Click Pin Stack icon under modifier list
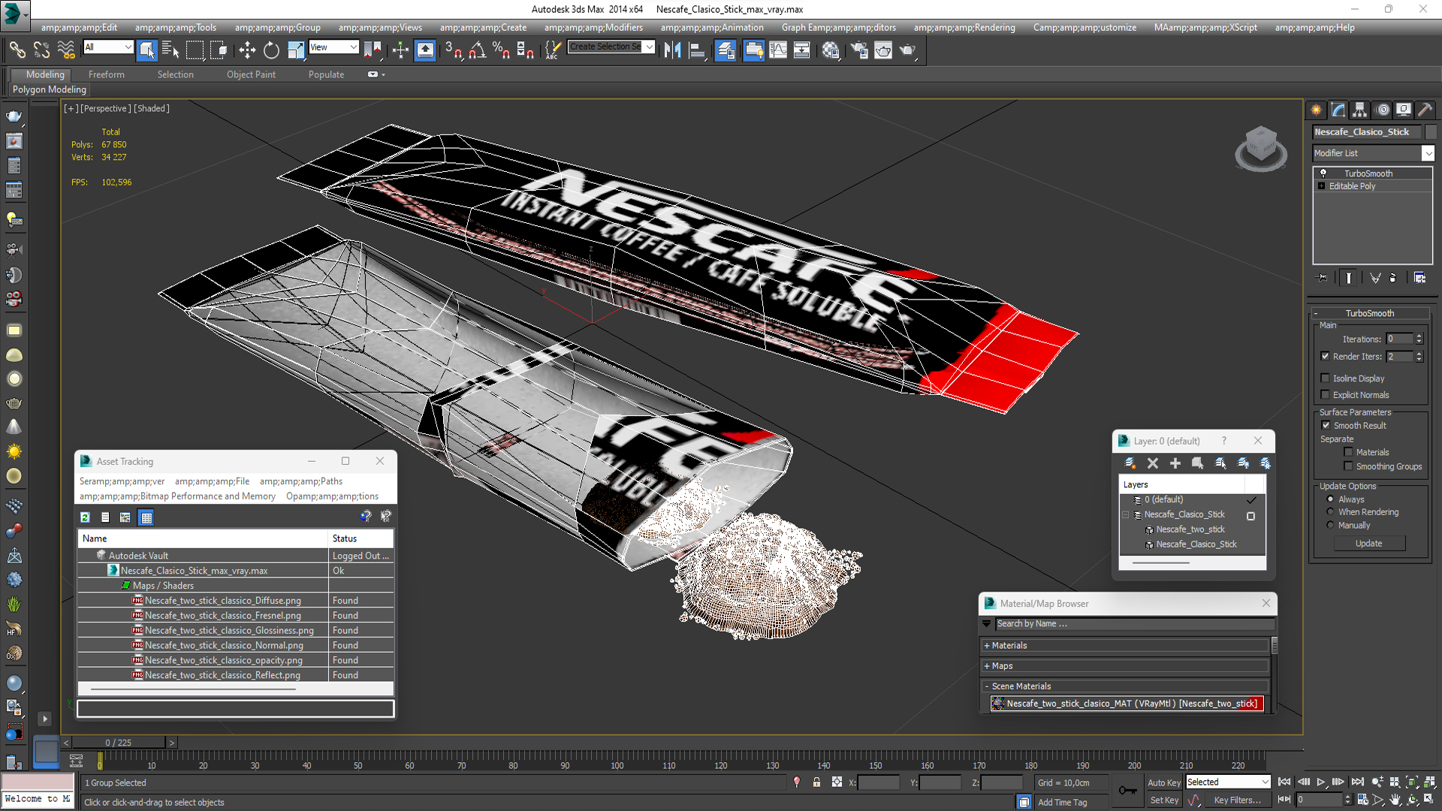The width and height of the screenshot is (1442, 811). pyautogui.click(x=1323, y=278)
